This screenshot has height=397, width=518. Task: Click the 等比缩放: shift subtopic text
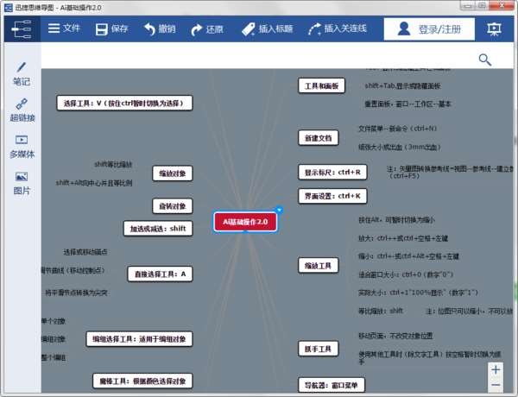coord(381,311)
